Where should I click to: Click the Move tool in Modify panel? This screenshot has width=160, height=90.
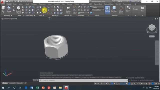(x=54, y=7)
